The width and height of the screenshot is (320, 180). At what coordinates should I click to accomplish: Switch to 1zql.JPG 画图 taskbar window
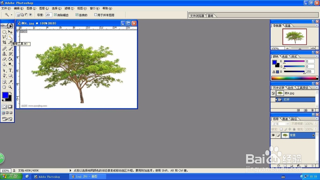[x=88, y=176]
